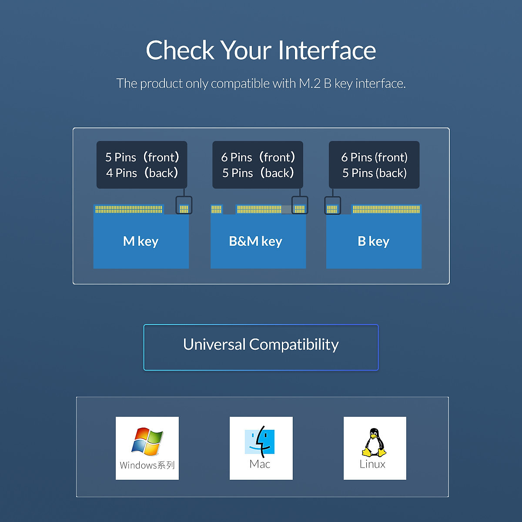Screen dimensions: 522x522
Task: Click the 'Linux' caption
Action: (373, 464)
